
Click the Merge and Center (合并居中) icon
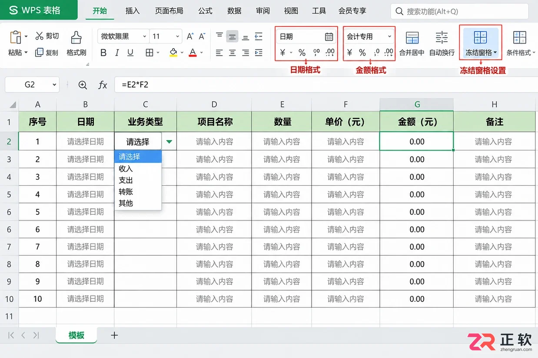point(412,38)
